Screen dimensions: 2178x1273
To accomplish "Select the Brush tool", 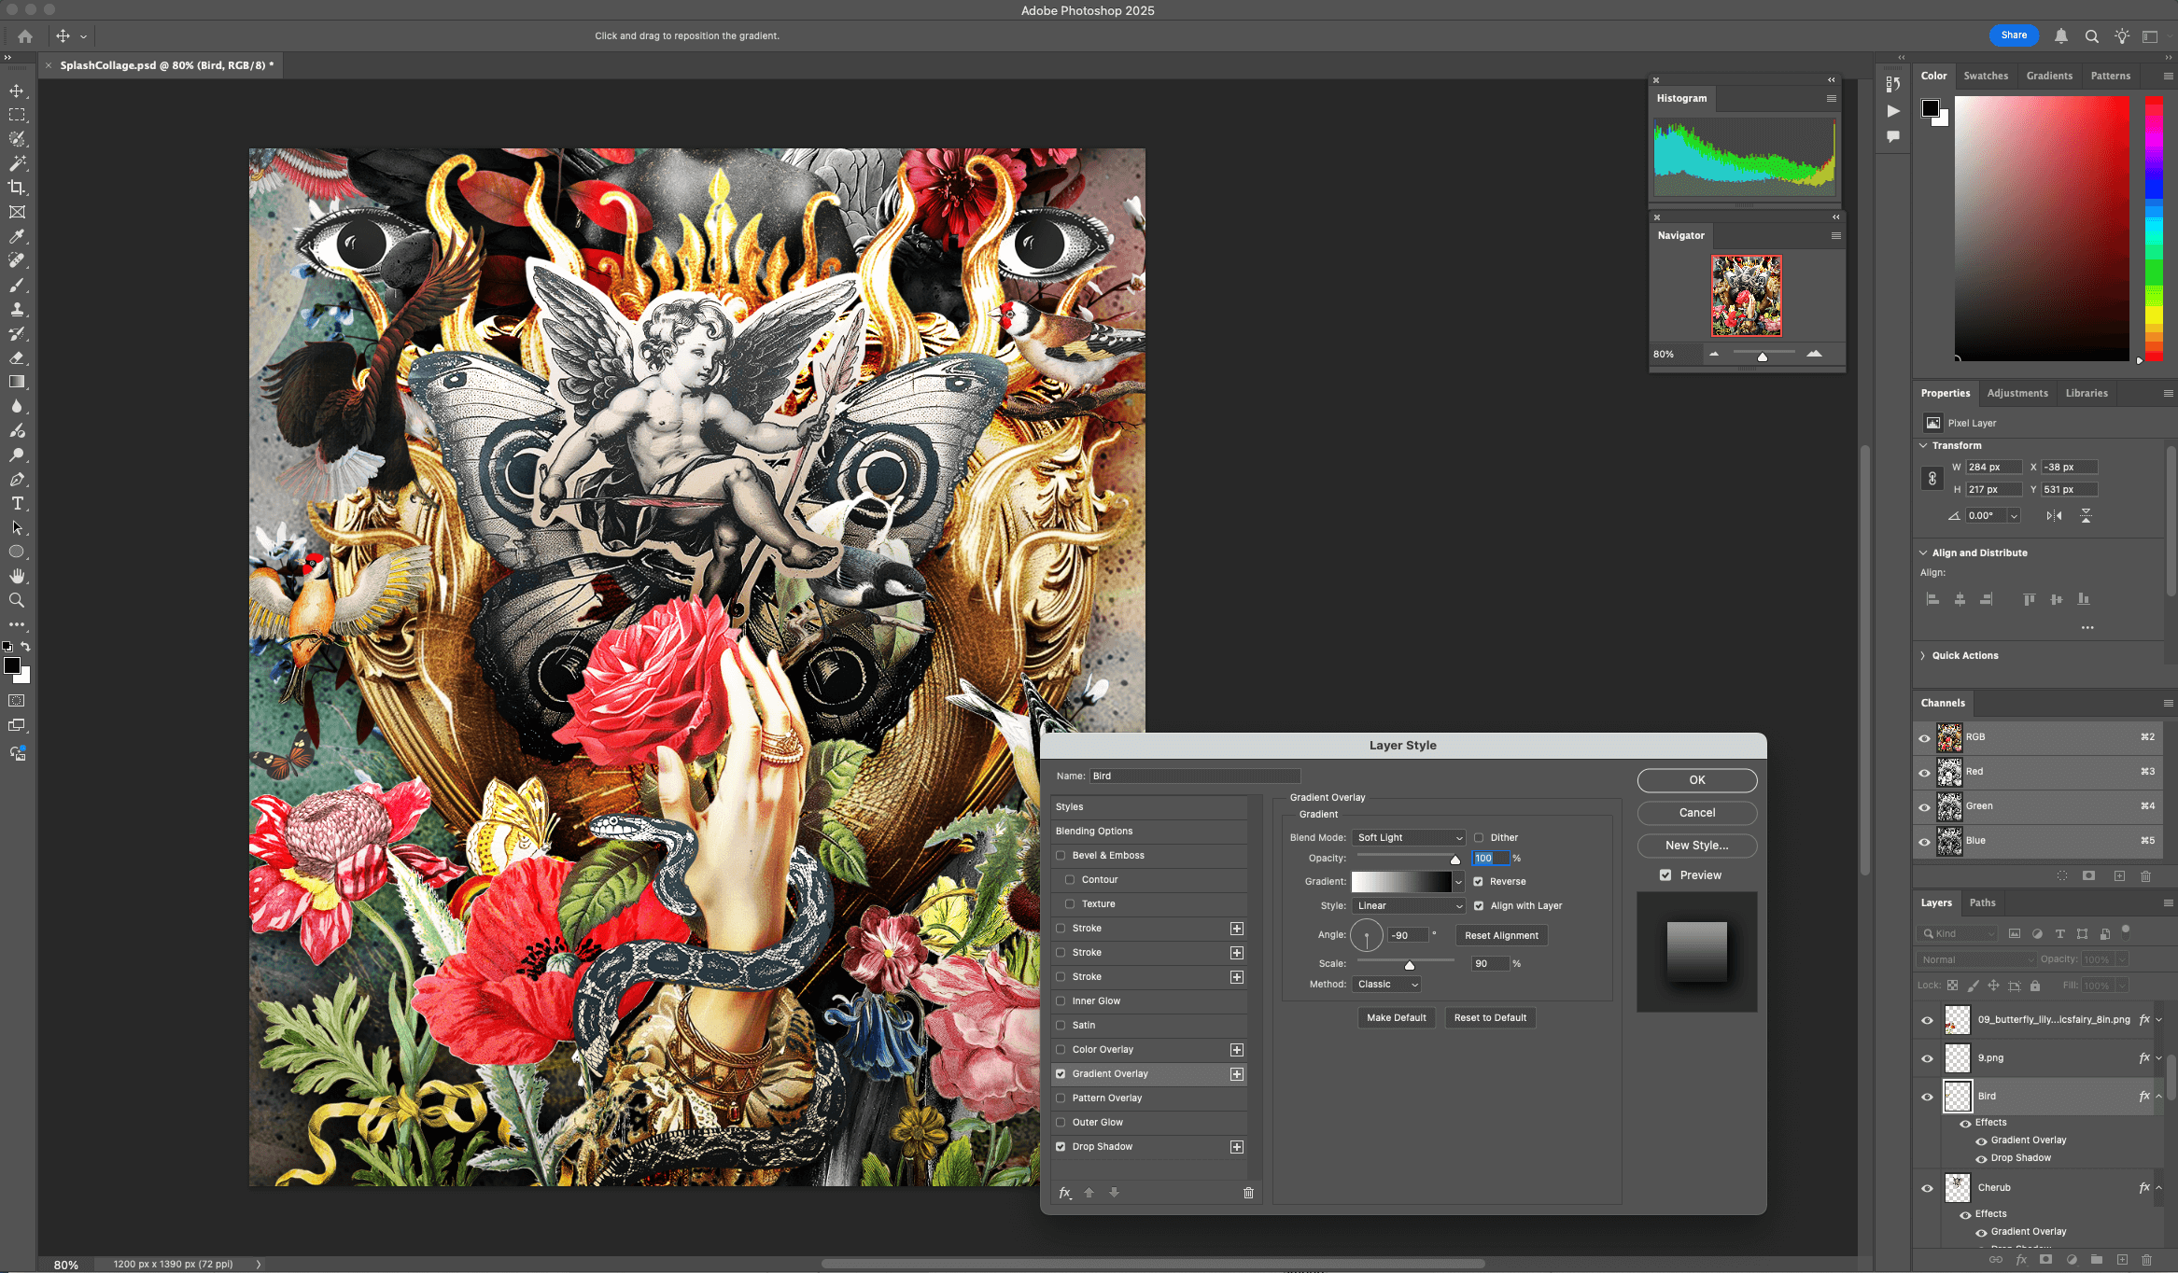I will click(17, 285).
